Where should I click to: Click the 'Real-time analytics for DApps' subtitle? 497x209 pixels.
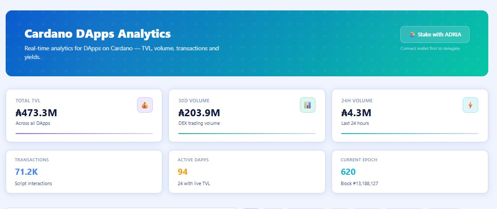point(122,53)
